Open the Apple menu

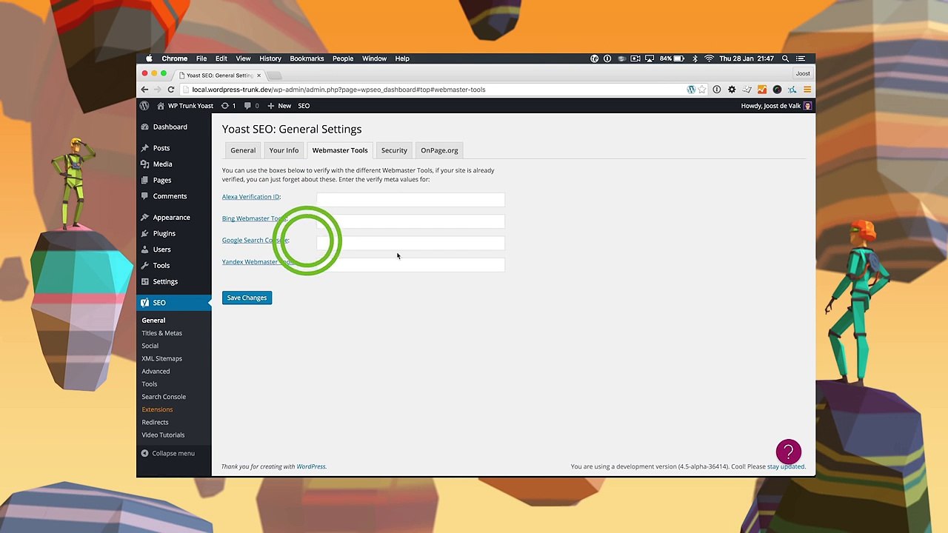coord(149,58)
